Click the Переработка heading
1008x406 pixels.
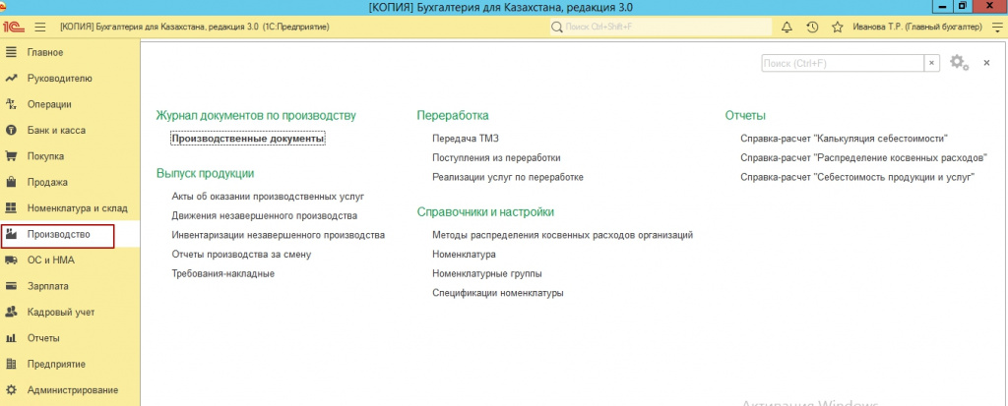(453, 116)
